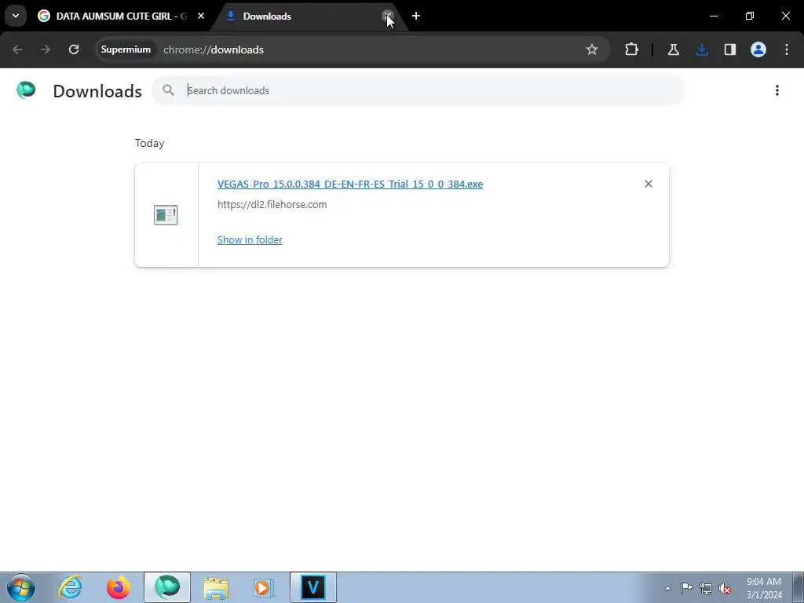This screenshot has width=804, height=603.
Task: Open the Labs flask icon
Action: click(x=673, y=49)
